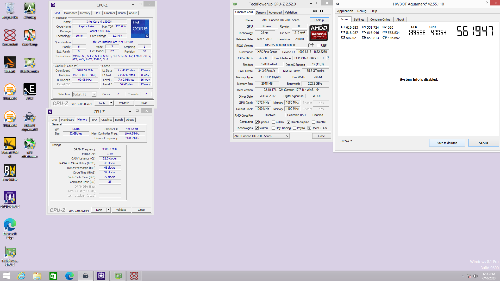
Task: Open the Recycle Bin desktop icon
Action: coord(10,11)
